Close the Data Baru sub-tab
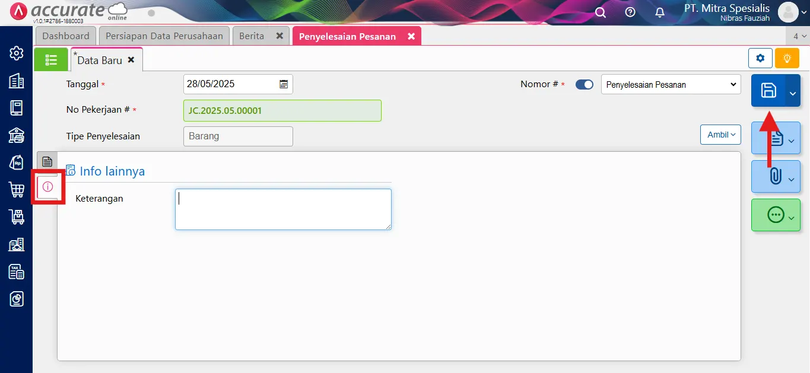This screenshot has width=810, height=373. tap(131, 60)
